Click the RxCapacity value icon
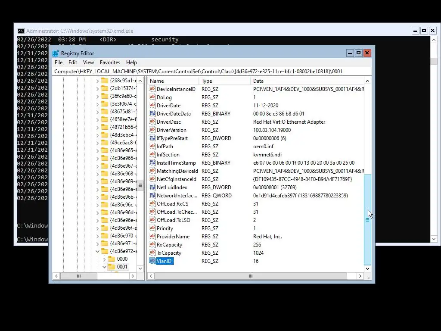441x331 pixels. pos(152,244)
